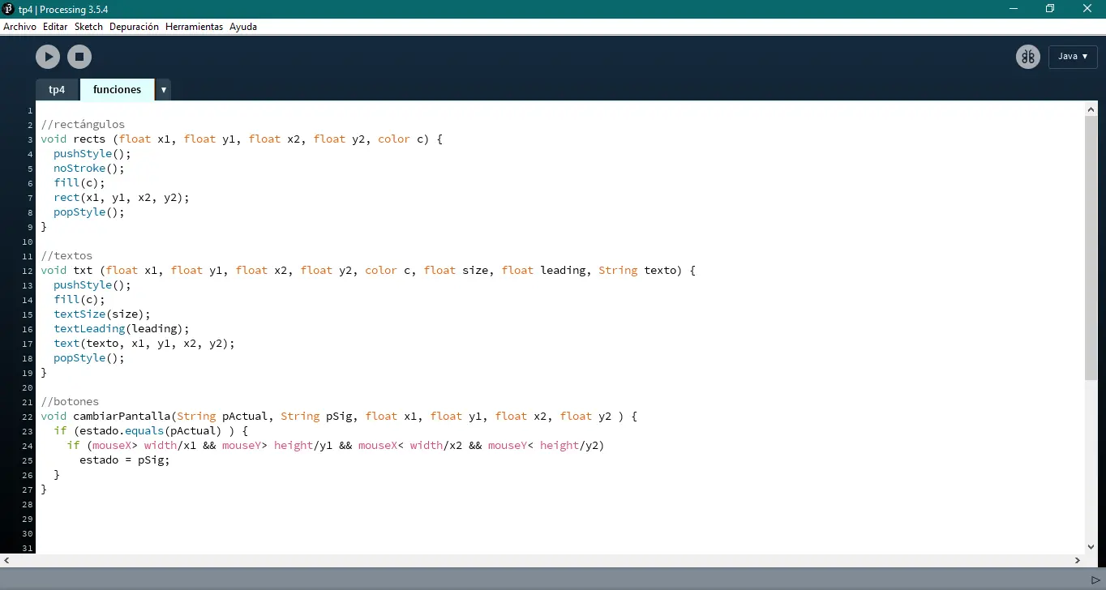Expand the Sketch menu
The height and width of the screenshot is (590, 1106).
88,26
